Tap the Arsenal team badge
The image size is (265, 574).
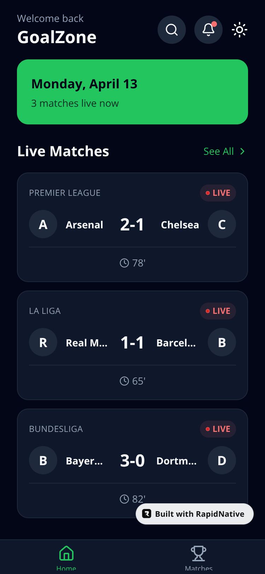(x=43, y=224)
